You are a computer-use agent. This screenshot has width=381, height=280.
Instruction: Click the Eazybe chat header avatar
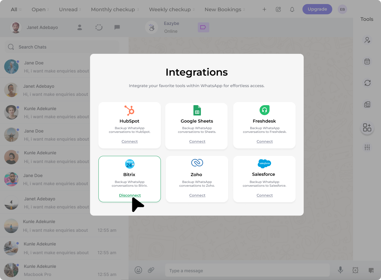152,27
